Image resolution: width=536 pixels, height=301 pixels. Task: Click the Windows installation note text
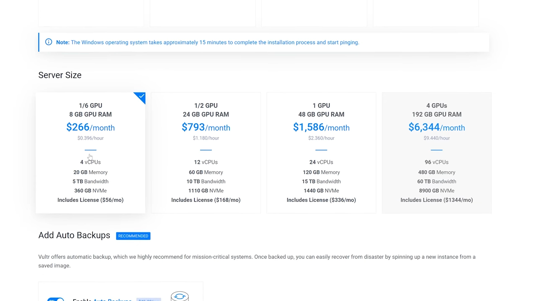(x=208, y=42)
